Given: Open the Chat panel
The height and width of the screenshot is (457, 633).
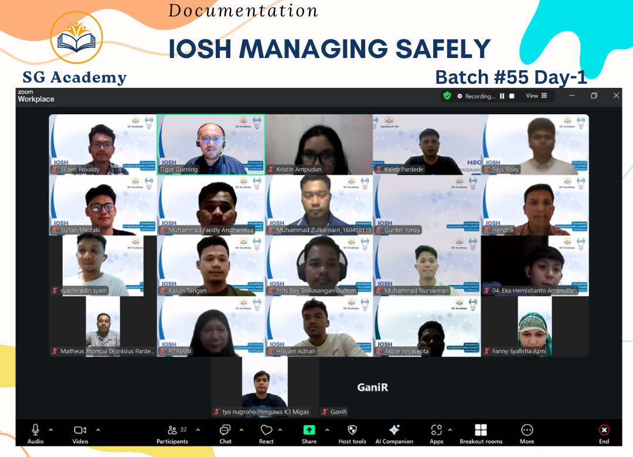Looking at the screenshot, I should coord(225,434).
